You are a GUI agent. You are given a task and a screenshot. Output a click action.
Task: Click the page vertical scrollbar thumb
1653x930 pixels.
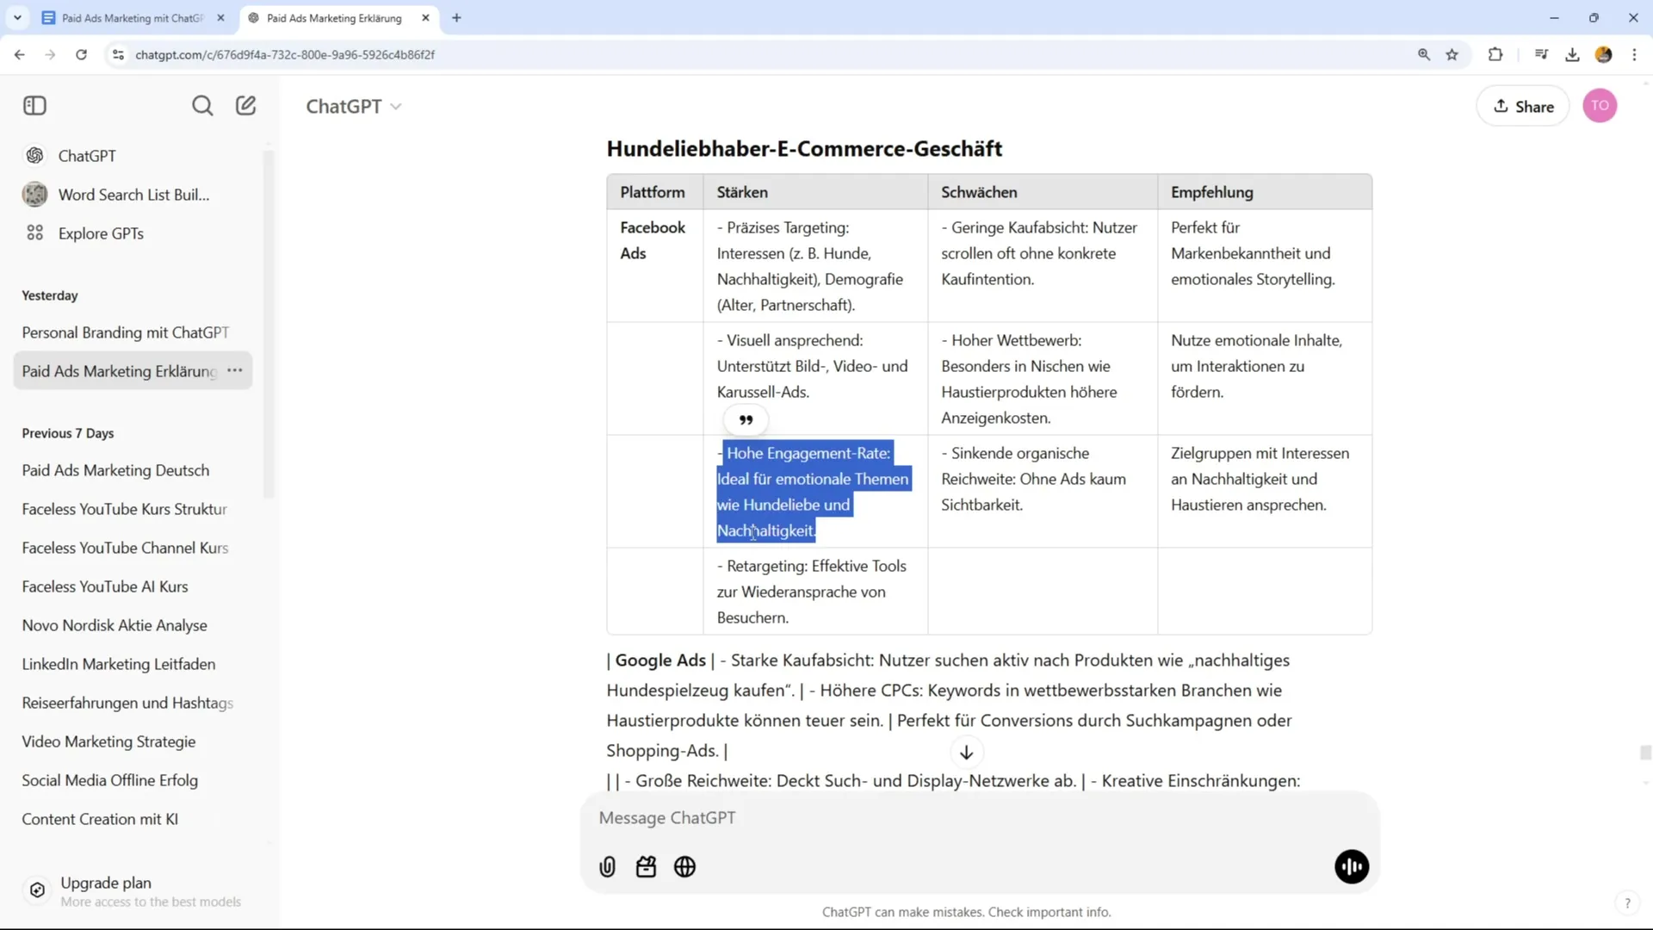point(1645,753)
